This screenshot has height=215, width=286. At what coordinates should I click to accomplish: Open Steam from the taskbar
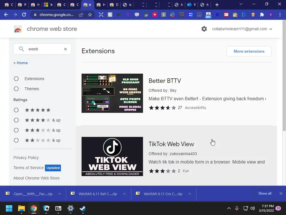[83, 208]
